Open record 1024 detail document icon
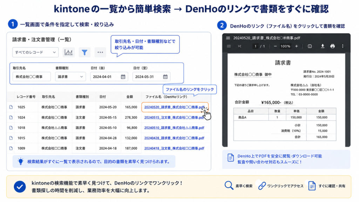This screenshot has height=202, width=359. [x=11, y=117]
